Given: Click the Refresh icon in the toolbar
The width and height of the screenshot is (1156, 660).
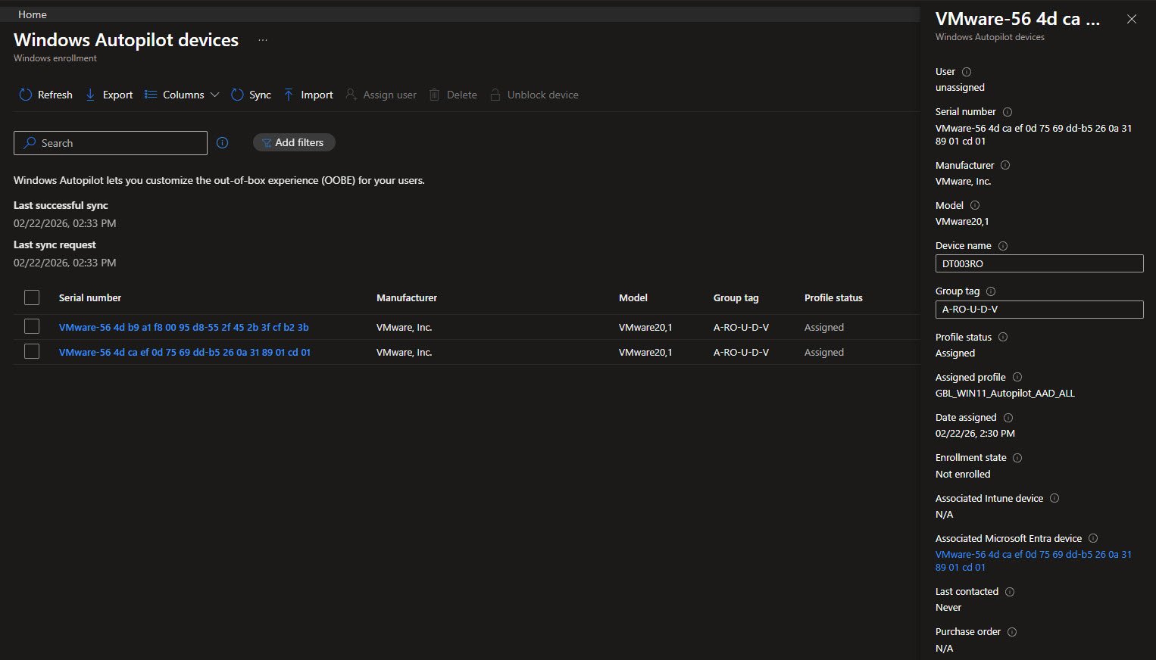Looking at the screenshot, I should point(26,95).
